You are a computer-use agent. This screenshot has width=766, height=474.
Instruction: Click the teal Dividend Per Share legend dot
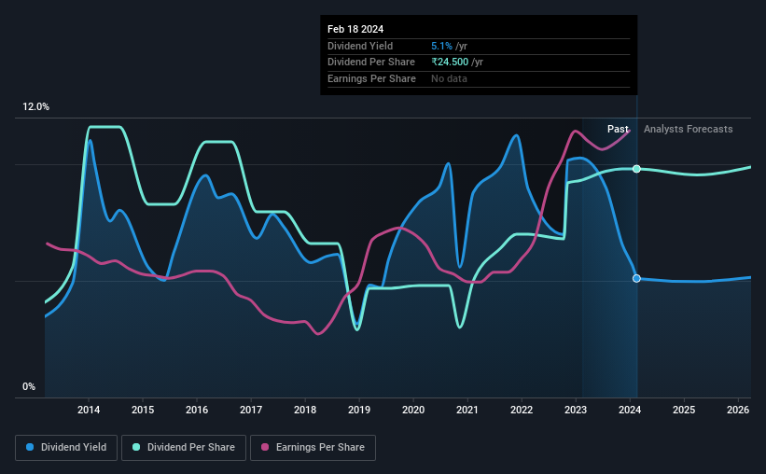pos(136,447)
